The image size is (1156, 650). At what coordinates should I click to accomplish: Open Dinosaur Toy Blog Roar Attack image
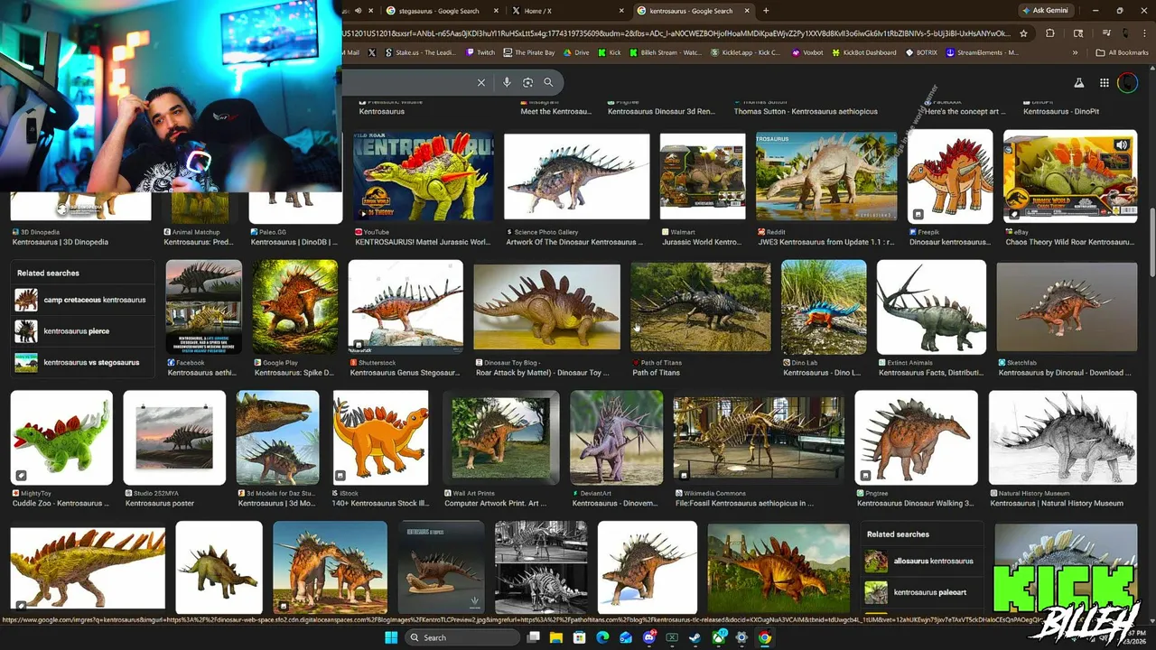pyautogui.click(x=546, y=306)
